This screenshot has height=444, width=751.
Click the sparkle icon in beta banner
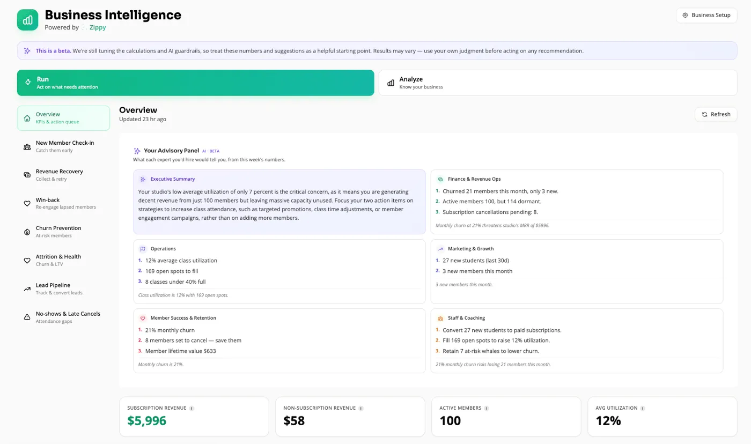(27, 51)
